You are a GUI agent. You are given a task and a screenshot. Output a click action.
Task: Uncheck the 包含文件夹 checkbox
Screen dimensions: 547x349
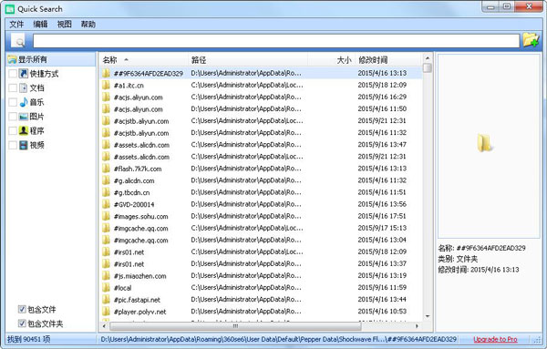[22, 323]
